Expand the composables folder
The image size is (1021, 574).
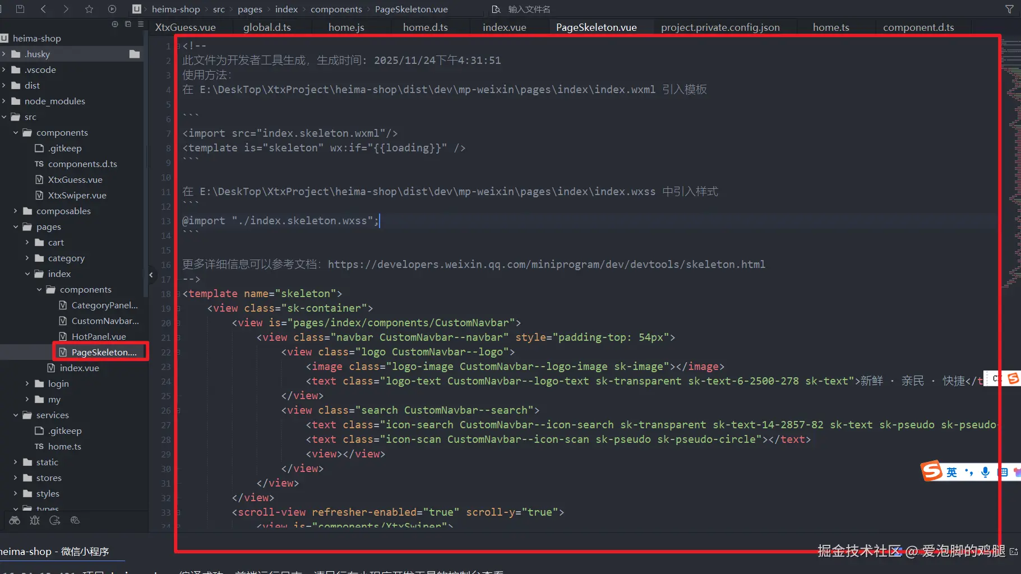[x=16, y=211]
